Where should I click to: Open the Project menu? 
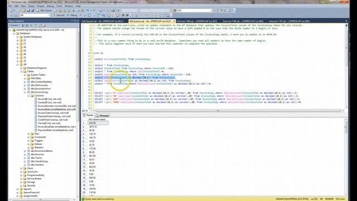pos(41,6)
